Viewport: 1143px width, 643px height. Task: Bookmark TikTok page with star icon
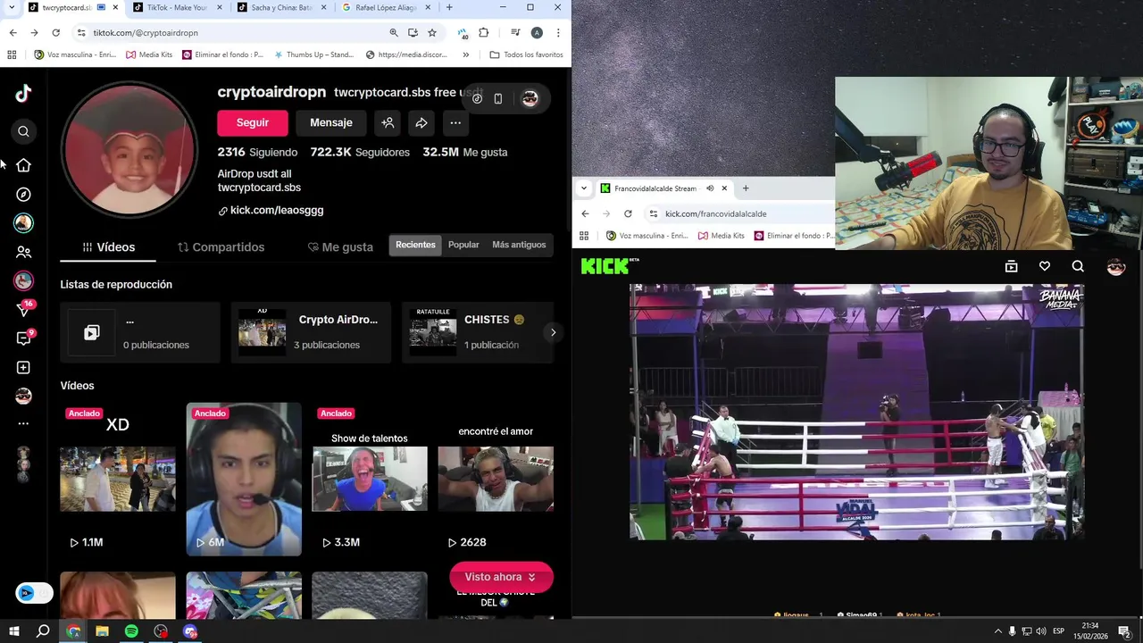pos(432,33)
